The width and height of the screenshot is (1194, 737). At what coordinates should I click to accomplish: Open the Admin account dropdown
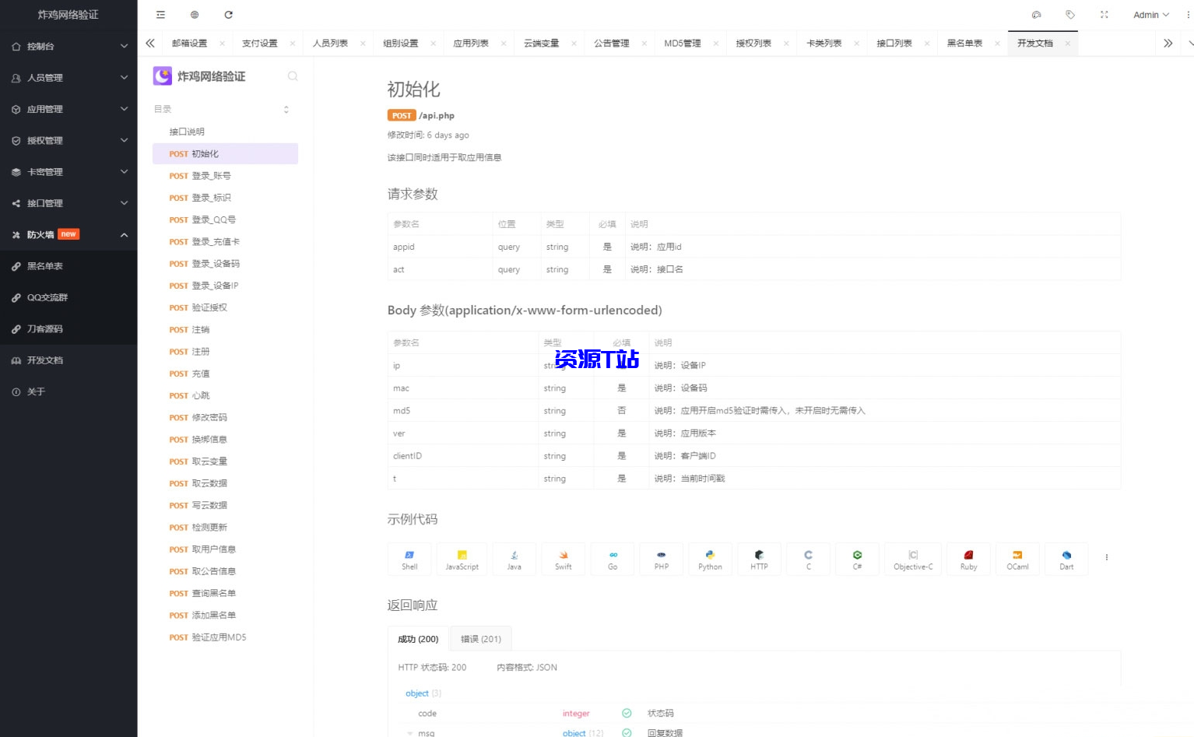pos(1150,14)
